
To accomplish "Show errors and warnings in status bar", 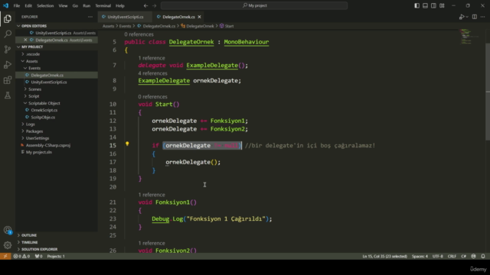I will (x=21, y=257).
